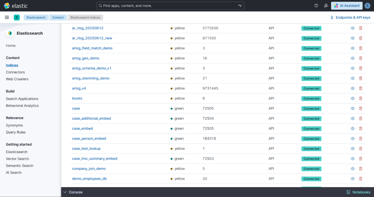The image size is (374, 197).
Task: Open the AI Assistant button
Action: point(347,5)
